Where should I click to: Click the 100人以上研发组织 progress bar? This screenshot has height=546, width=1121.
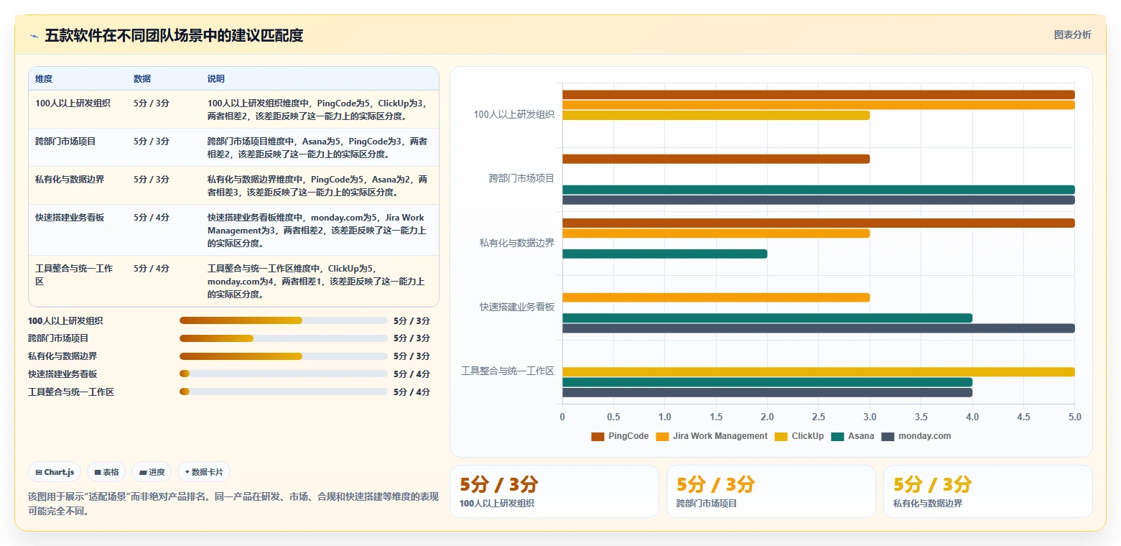click(283, 320)
